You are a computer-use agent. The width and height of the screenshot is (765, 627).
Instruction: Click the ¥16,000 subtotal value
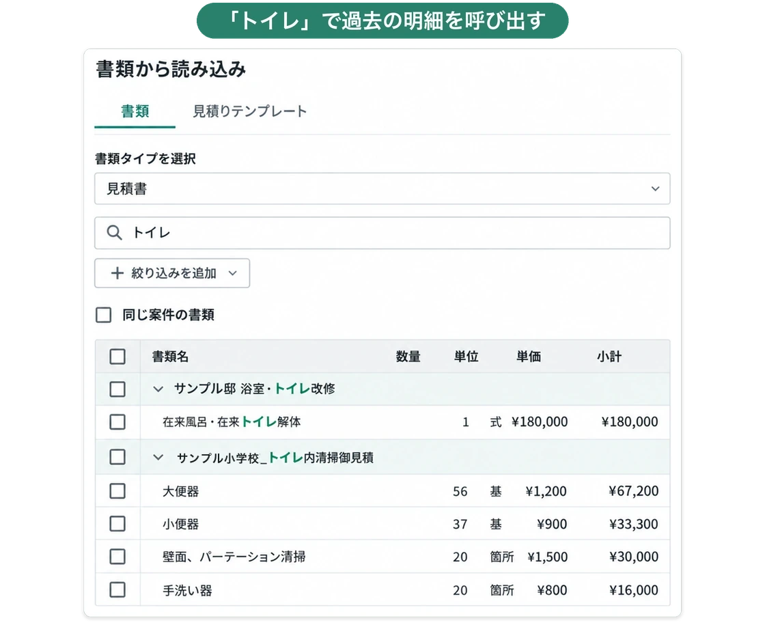[x=633, y=590]
